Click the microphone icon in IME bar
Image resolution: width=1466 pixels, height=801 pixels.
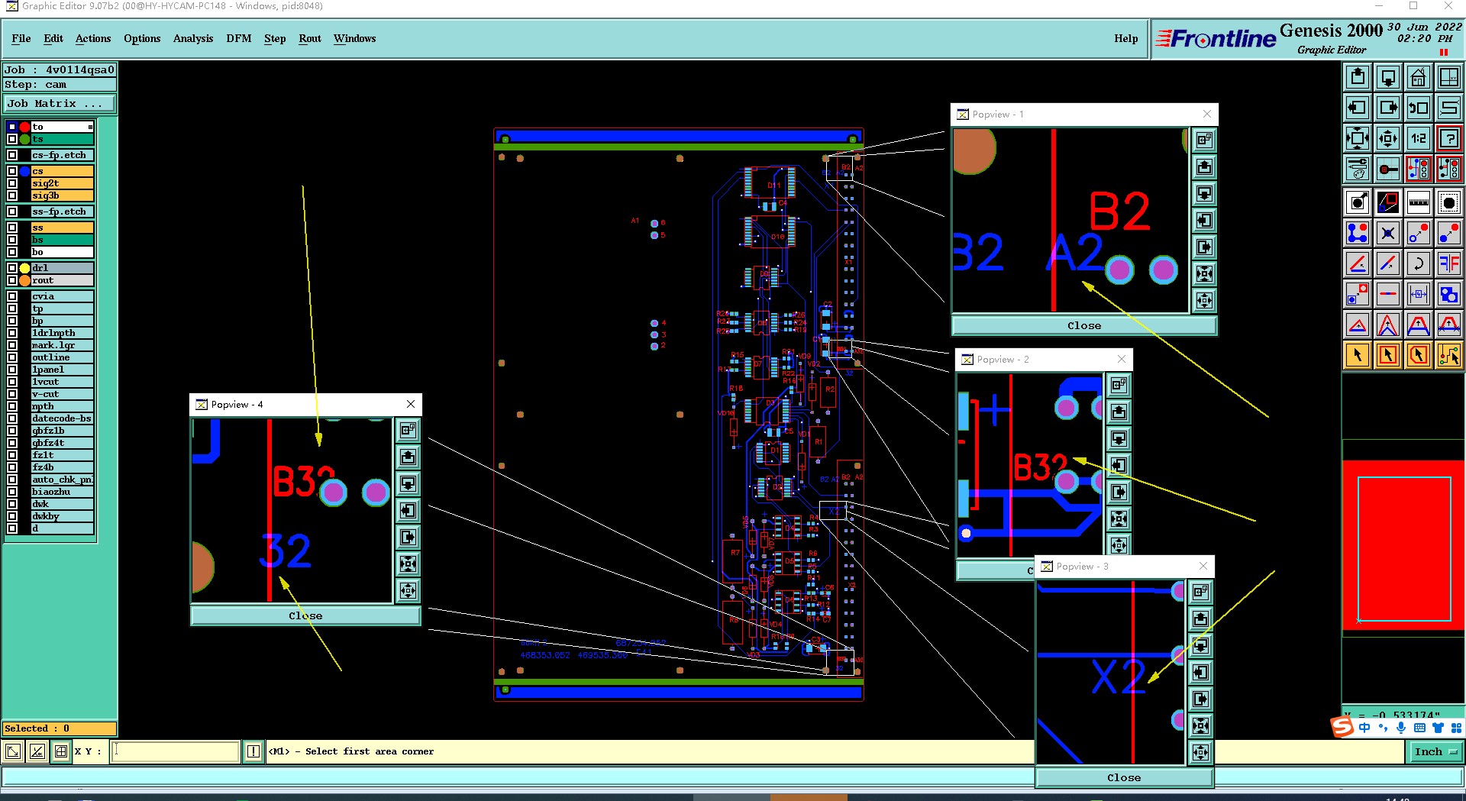[x=1401, y=728]
